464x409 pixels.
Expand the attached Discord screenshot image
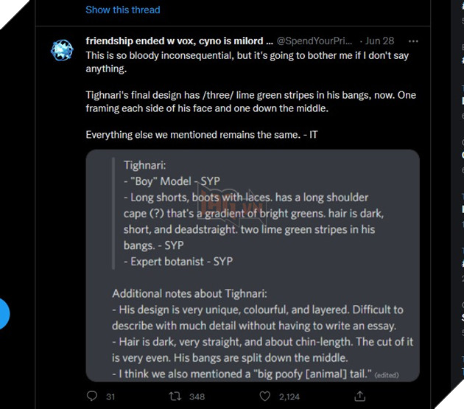253,265
